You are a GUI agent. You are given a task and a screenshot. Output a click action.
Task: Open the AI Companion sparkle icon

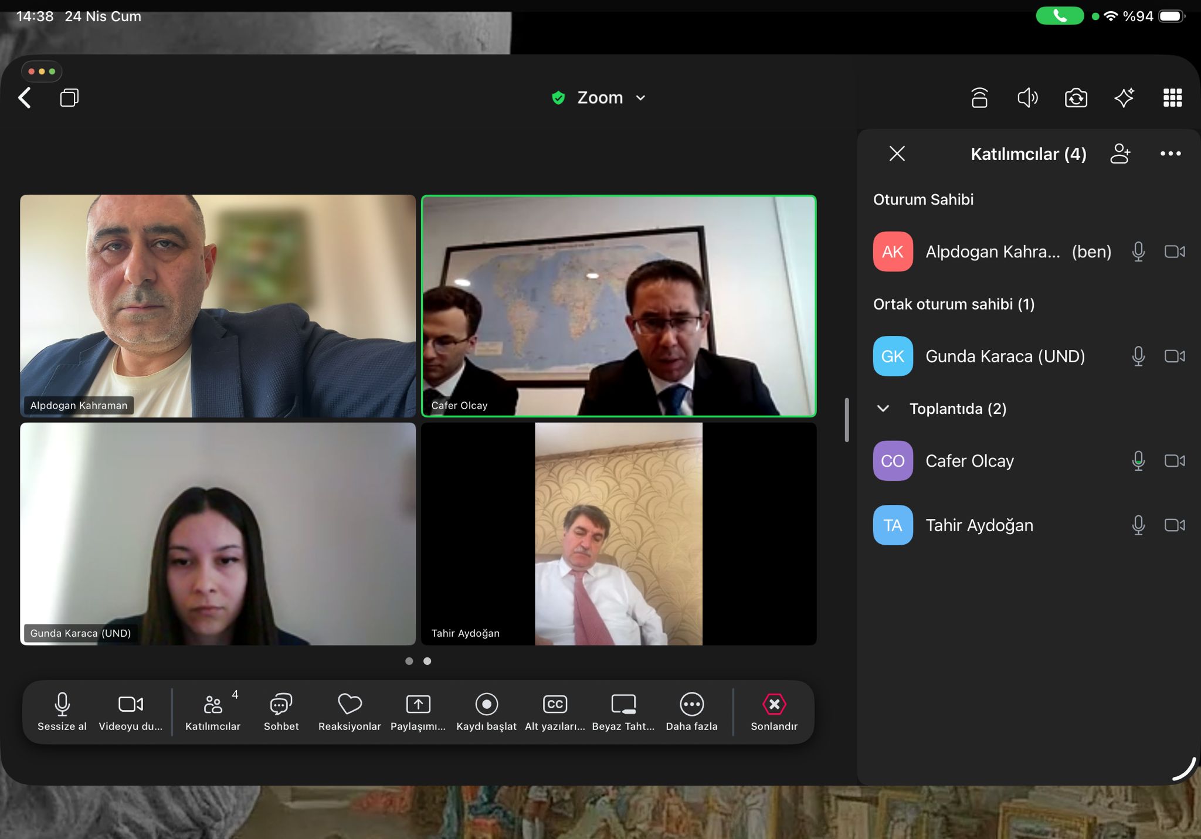point(1124,97)
